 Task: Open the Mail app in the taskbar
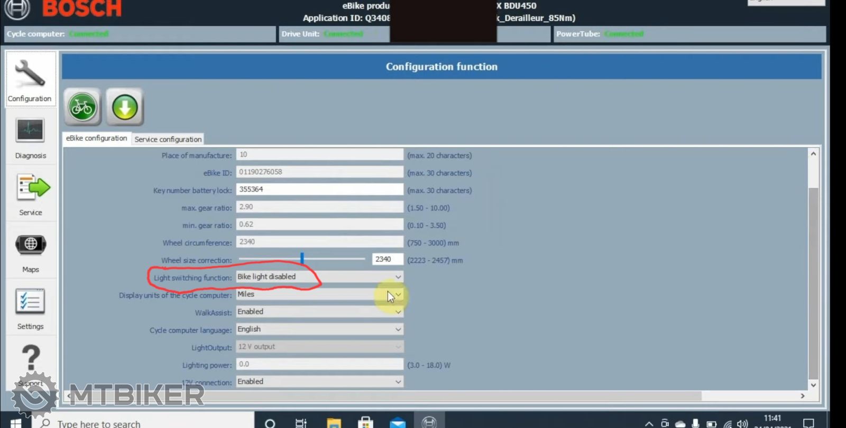click(398, 423)
